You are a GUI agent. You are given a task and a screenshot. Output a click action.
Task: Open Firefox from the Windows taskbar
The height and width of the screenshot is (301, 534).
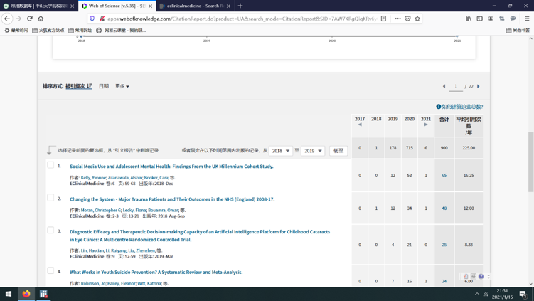[x=26, y=293]
